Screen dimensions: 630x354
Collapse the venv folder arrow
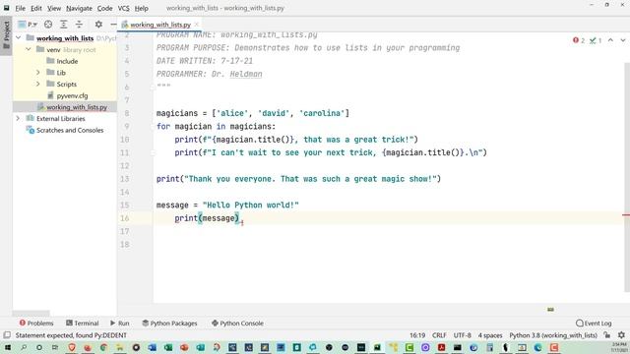pos(29,49)
